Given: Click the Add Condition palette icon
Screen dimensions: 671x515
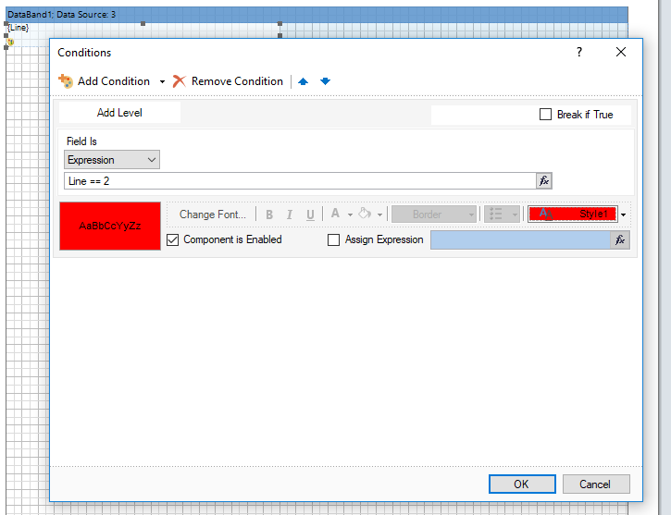Looking at the screenshot, I should (66, 80).
